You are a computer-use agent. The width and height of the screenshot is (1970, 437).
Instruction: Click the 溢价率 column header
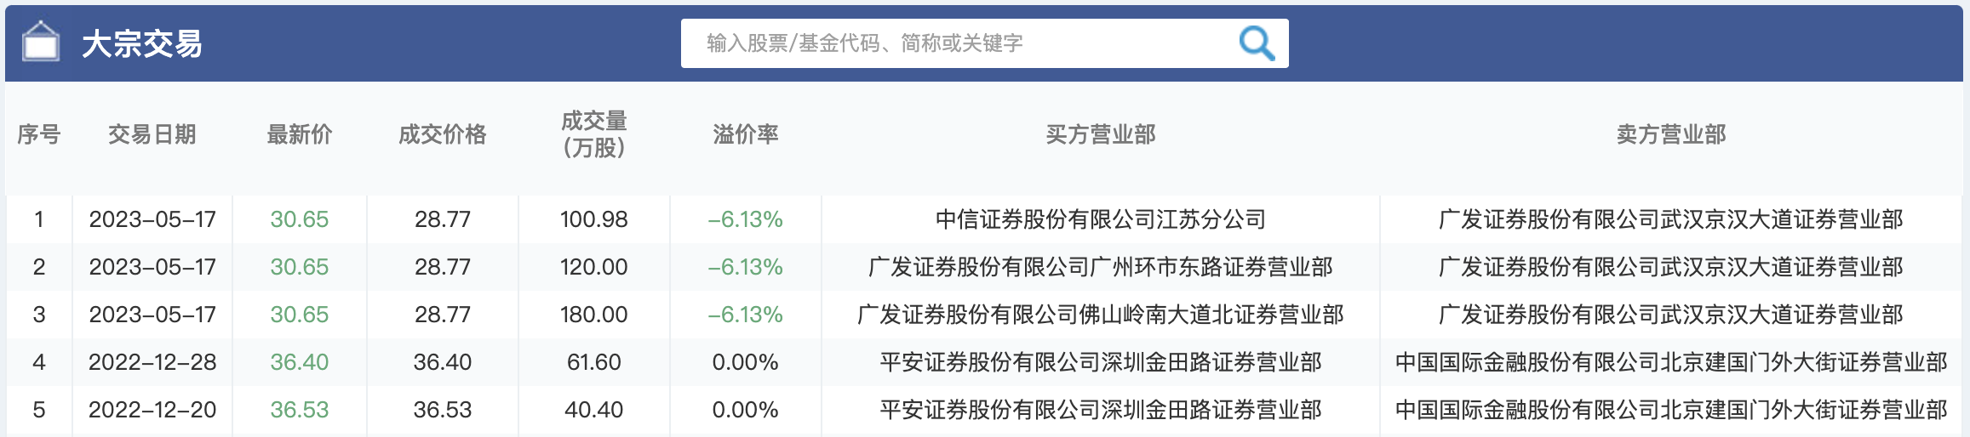point(745,134)
